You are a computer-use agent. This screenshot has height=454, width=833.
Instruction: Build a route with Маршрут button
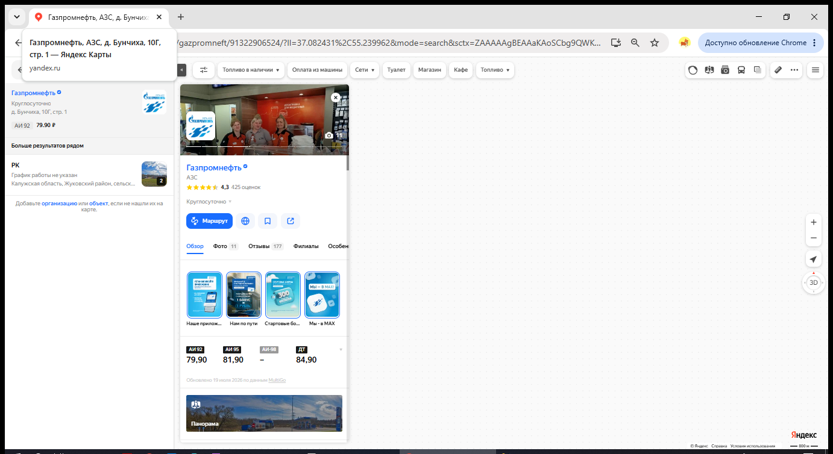tap(209, 221)
